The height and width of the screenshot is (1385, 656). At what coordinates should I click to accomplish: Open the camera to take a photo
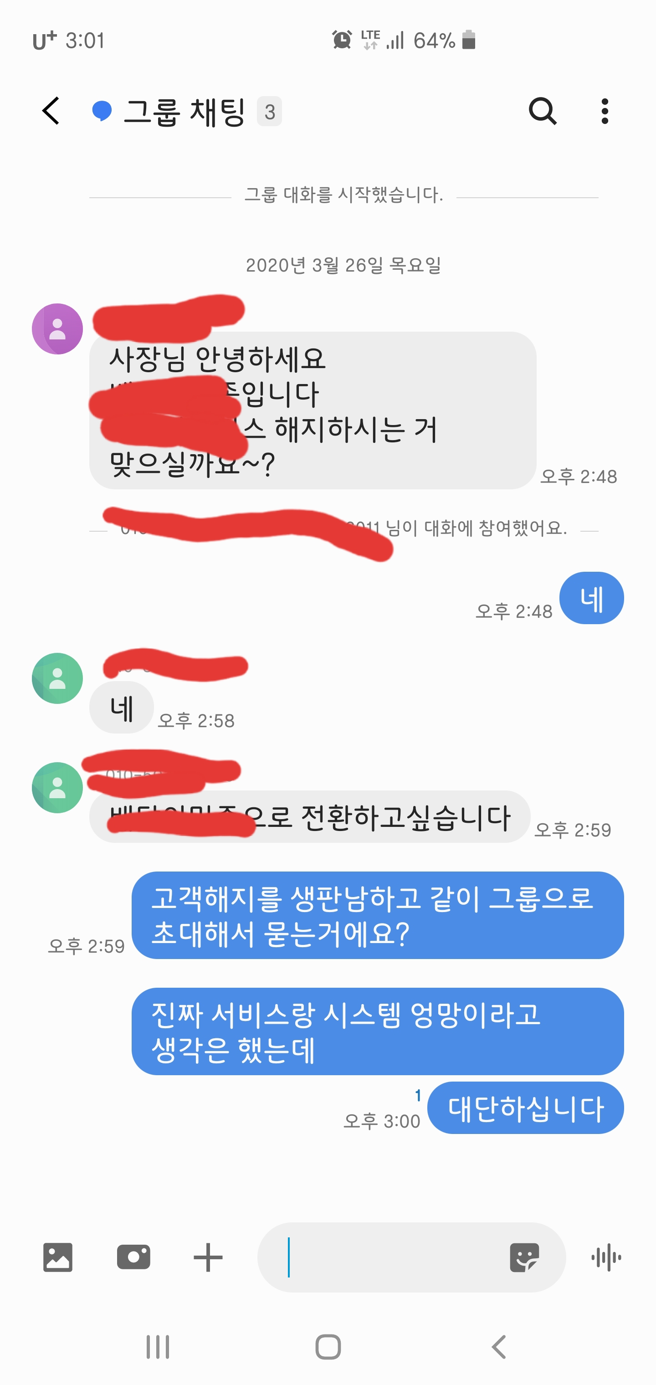coord(133,1257)
